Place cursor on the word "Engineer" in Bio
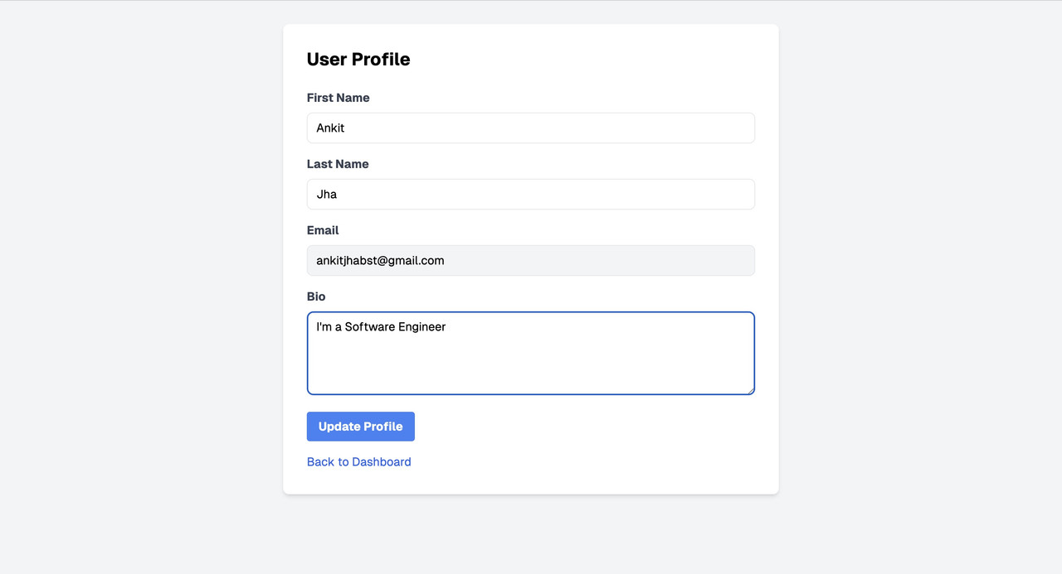This screenshot has width=1062, height=574. (422, 327)
